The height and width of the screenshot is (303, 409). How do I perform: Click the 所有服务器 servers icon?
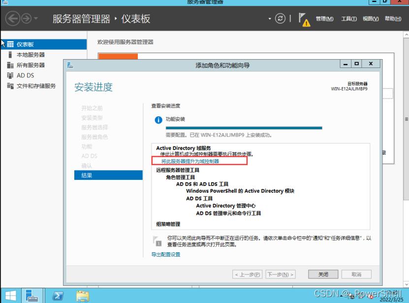point(10,65)
